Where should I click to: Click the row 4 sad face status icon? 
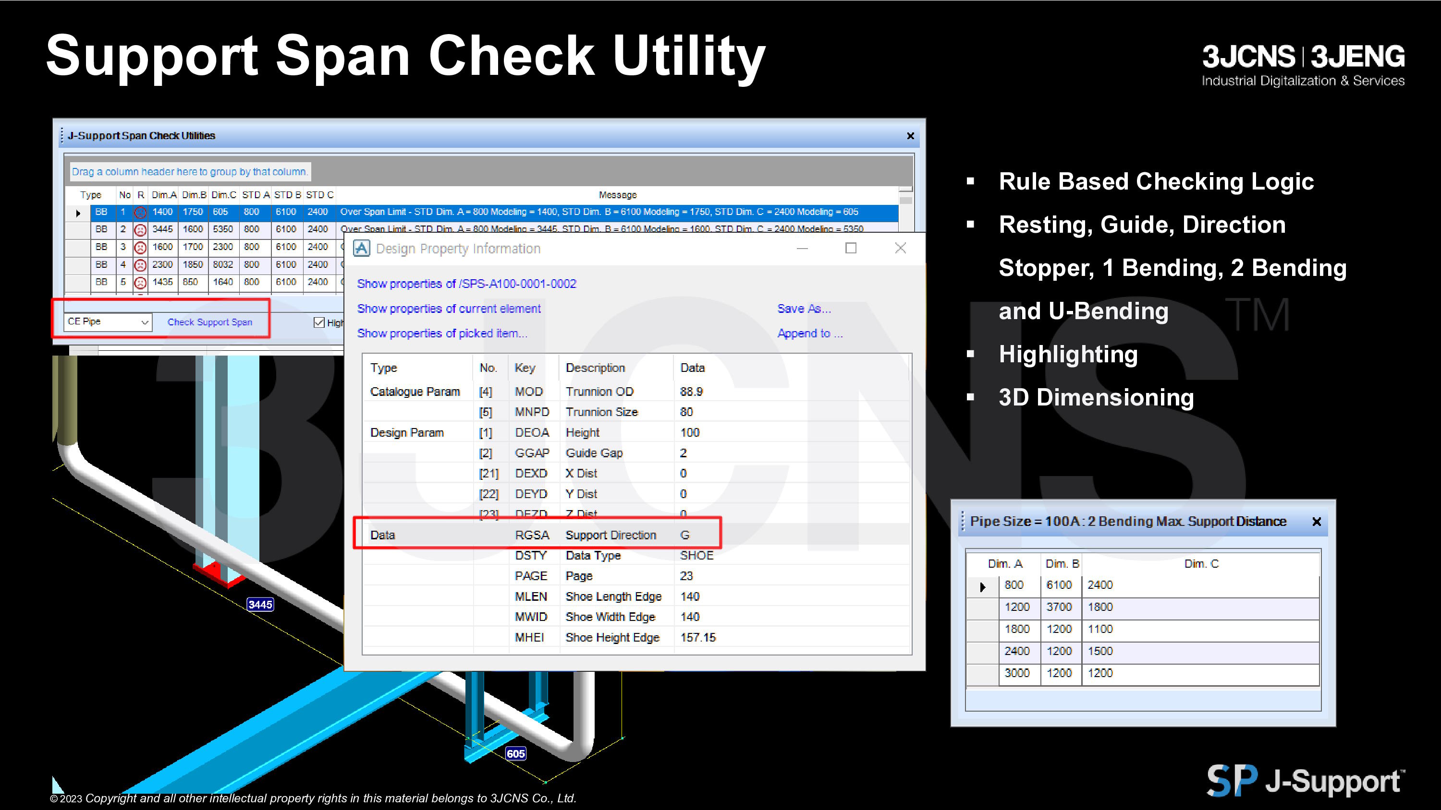(140, 264)
